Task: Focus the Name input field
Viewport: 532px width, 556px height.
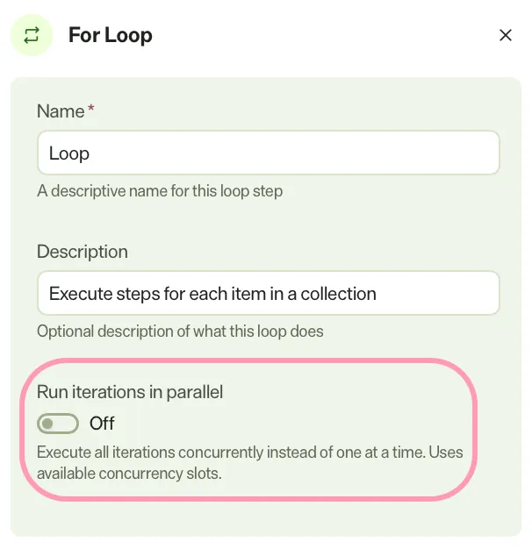Action: (269, 153)
